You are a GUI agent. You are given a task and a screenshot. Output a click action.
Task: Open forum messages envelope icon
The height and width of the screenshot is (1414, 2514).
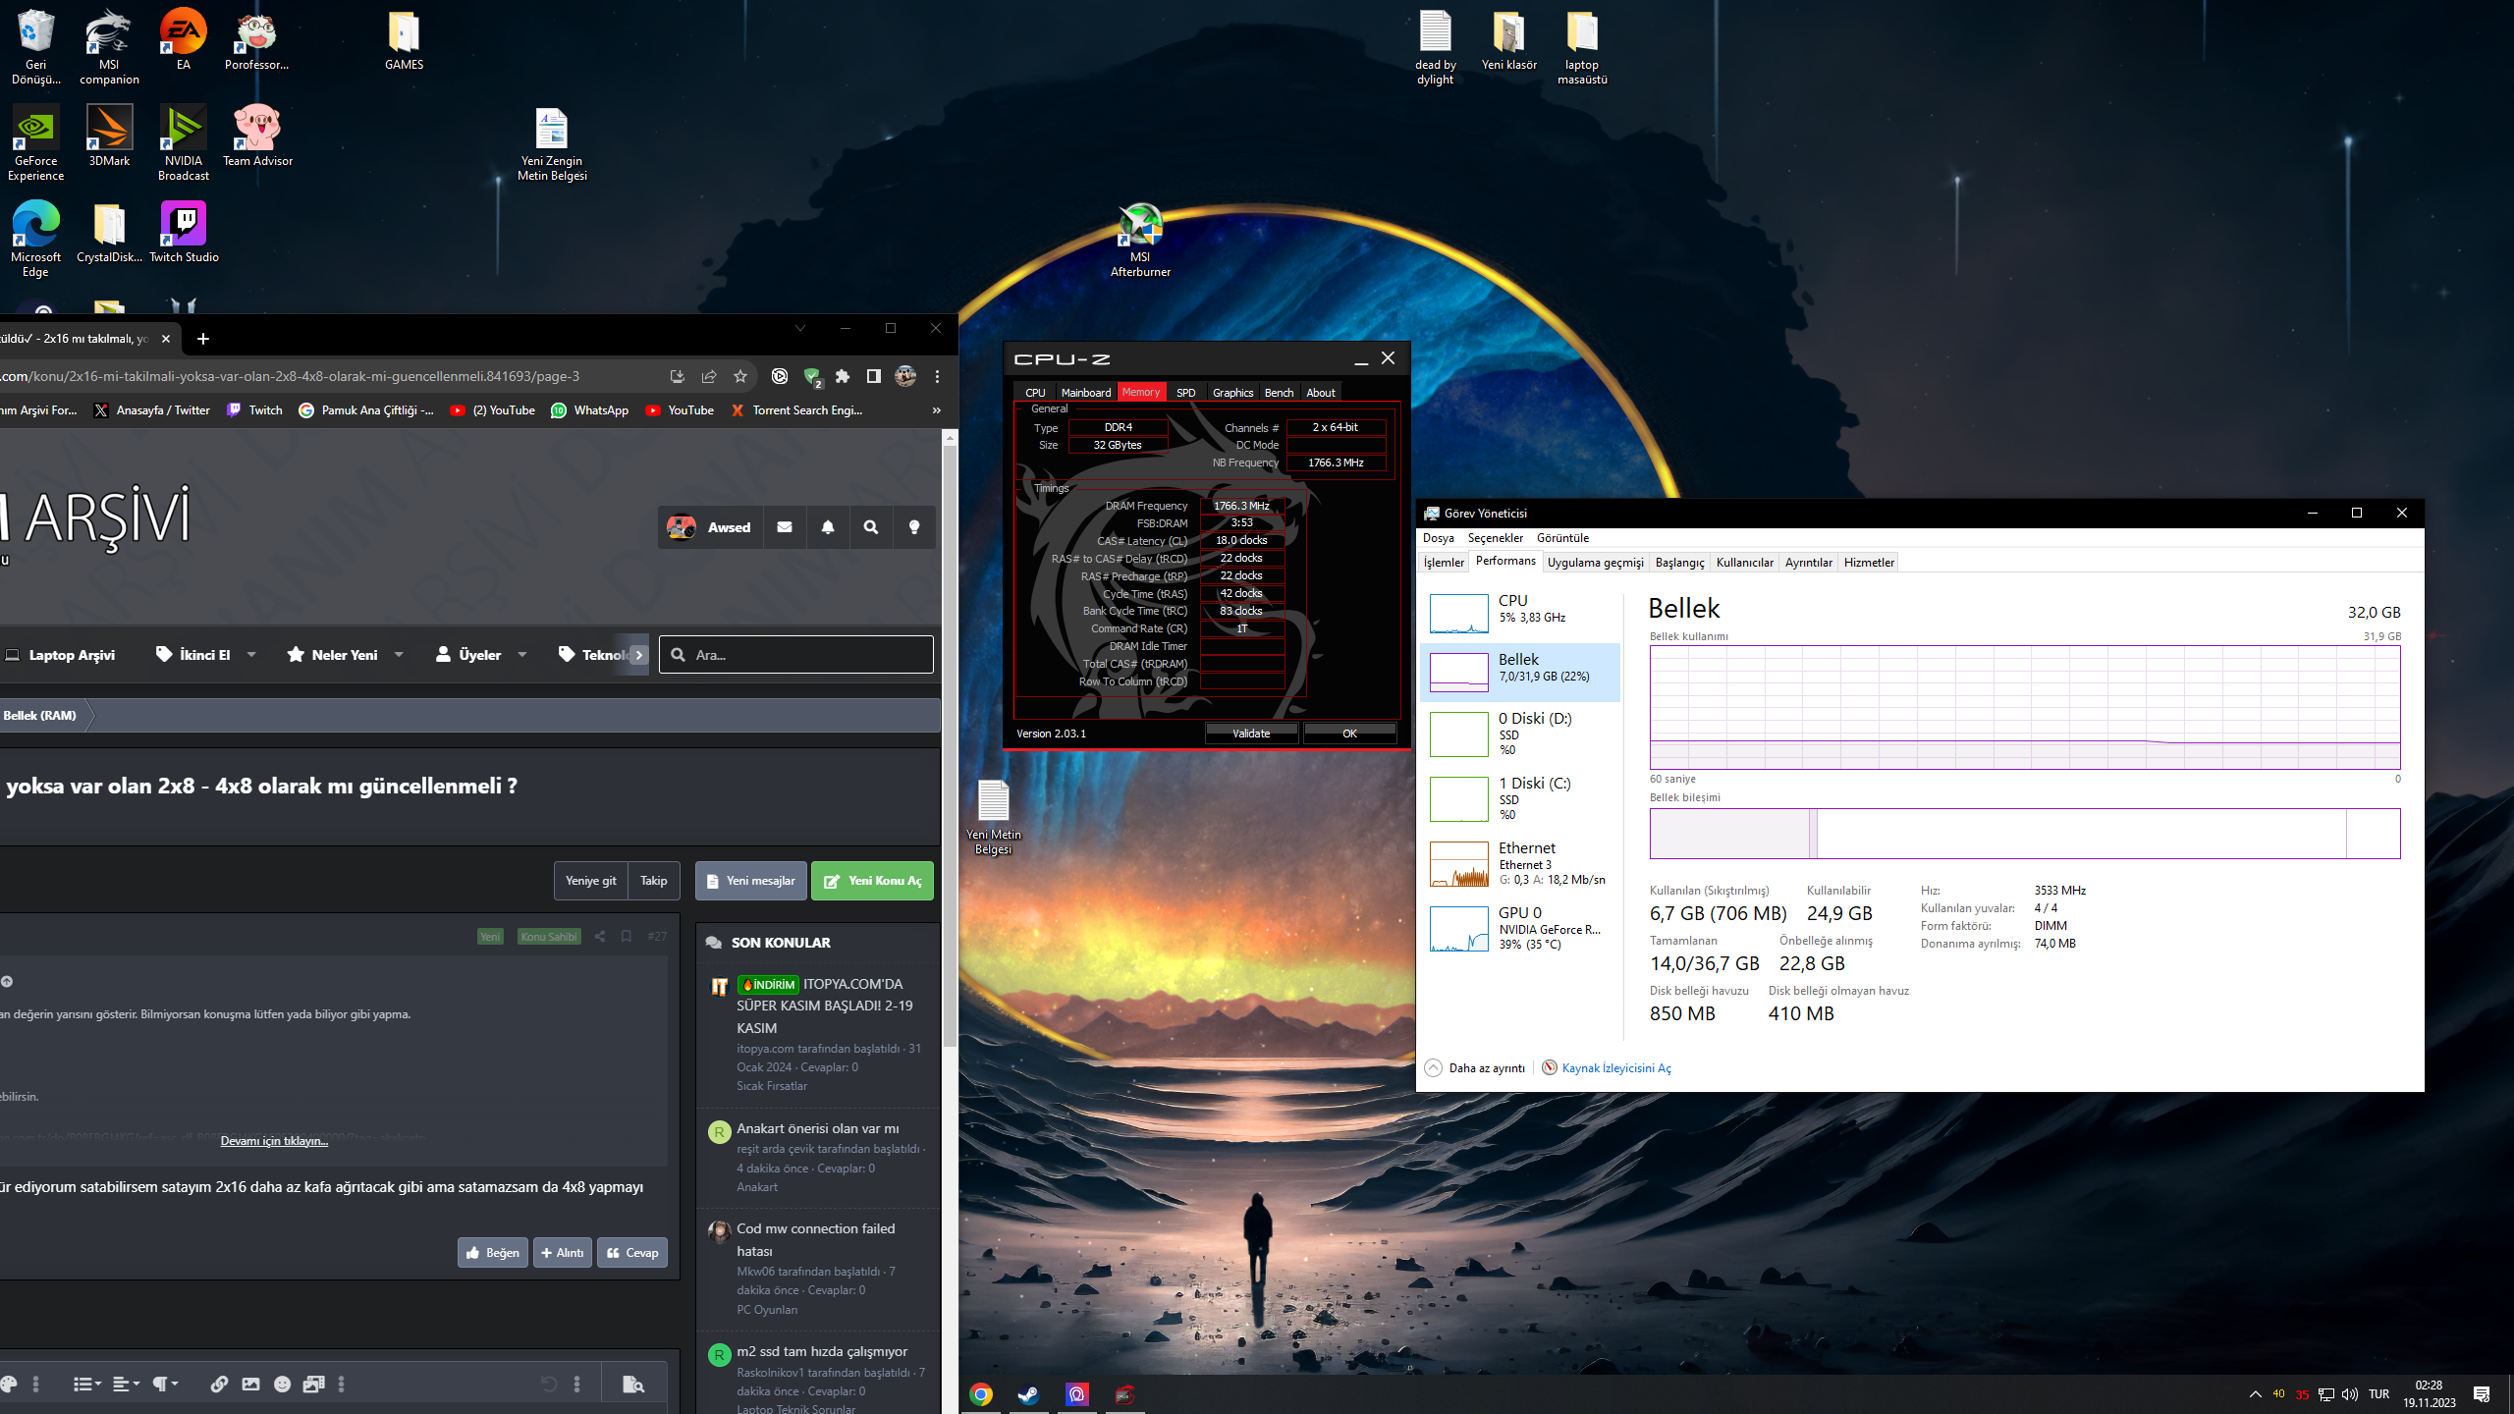[x=785, y=527]
